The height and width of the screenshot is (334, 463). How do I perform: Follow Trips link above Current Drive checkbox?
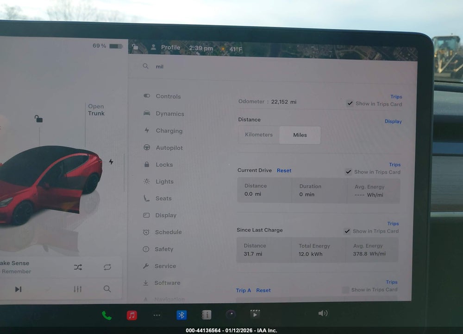[x=395, y=165]
